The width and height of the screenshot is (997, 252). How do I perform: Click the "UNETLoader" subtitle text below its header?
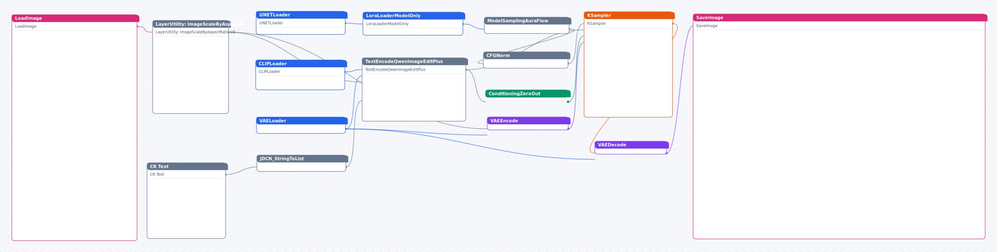click(271, 23)
